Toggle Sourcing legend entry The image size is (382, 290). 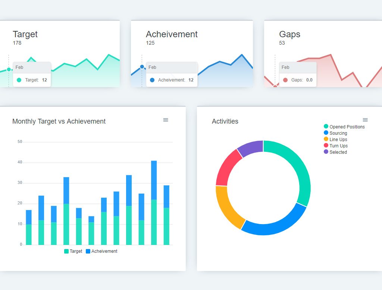coord(335,133)
